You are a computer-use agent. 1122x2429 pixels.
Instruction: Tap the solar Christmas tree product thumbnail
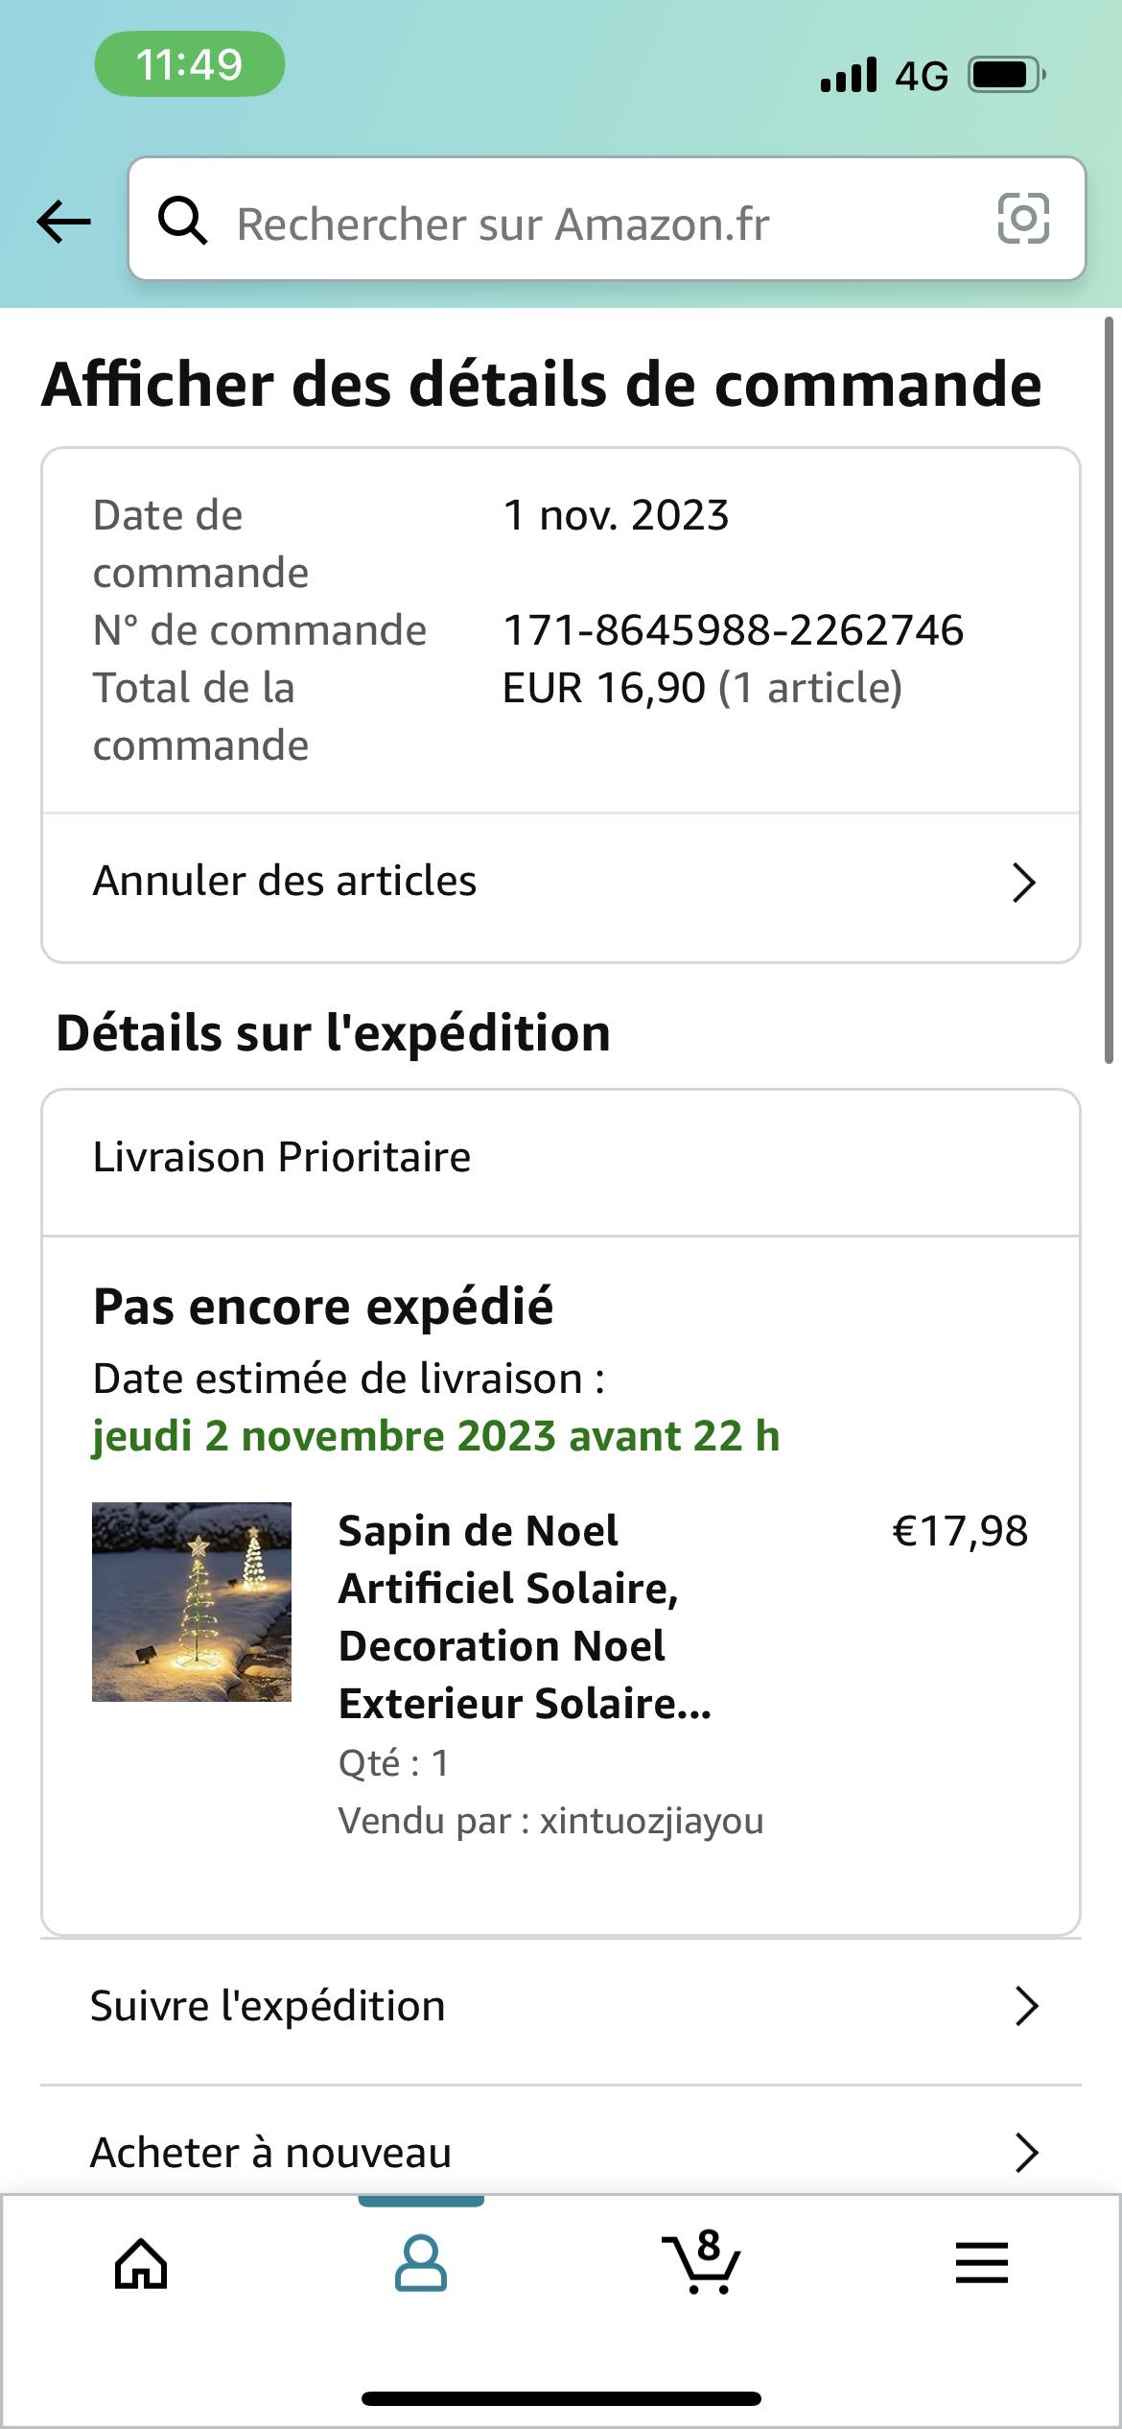pos(192,1602)
